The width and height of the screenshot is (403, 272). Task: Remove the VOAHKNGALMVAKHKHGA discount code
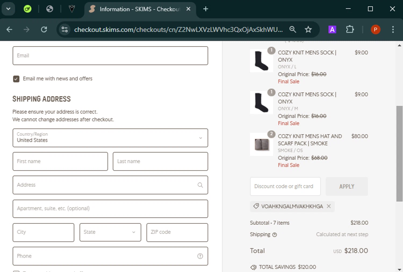point(329,206)
